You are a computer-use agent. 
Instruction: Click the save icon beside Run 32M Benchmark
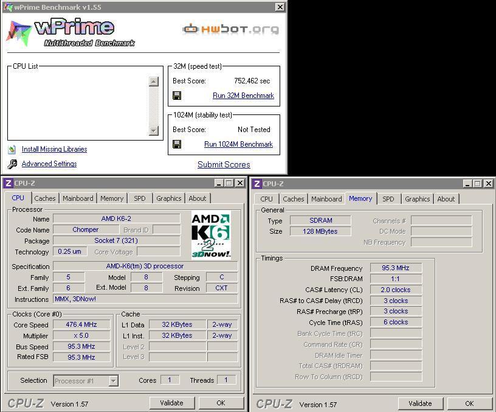pos(177,96)
